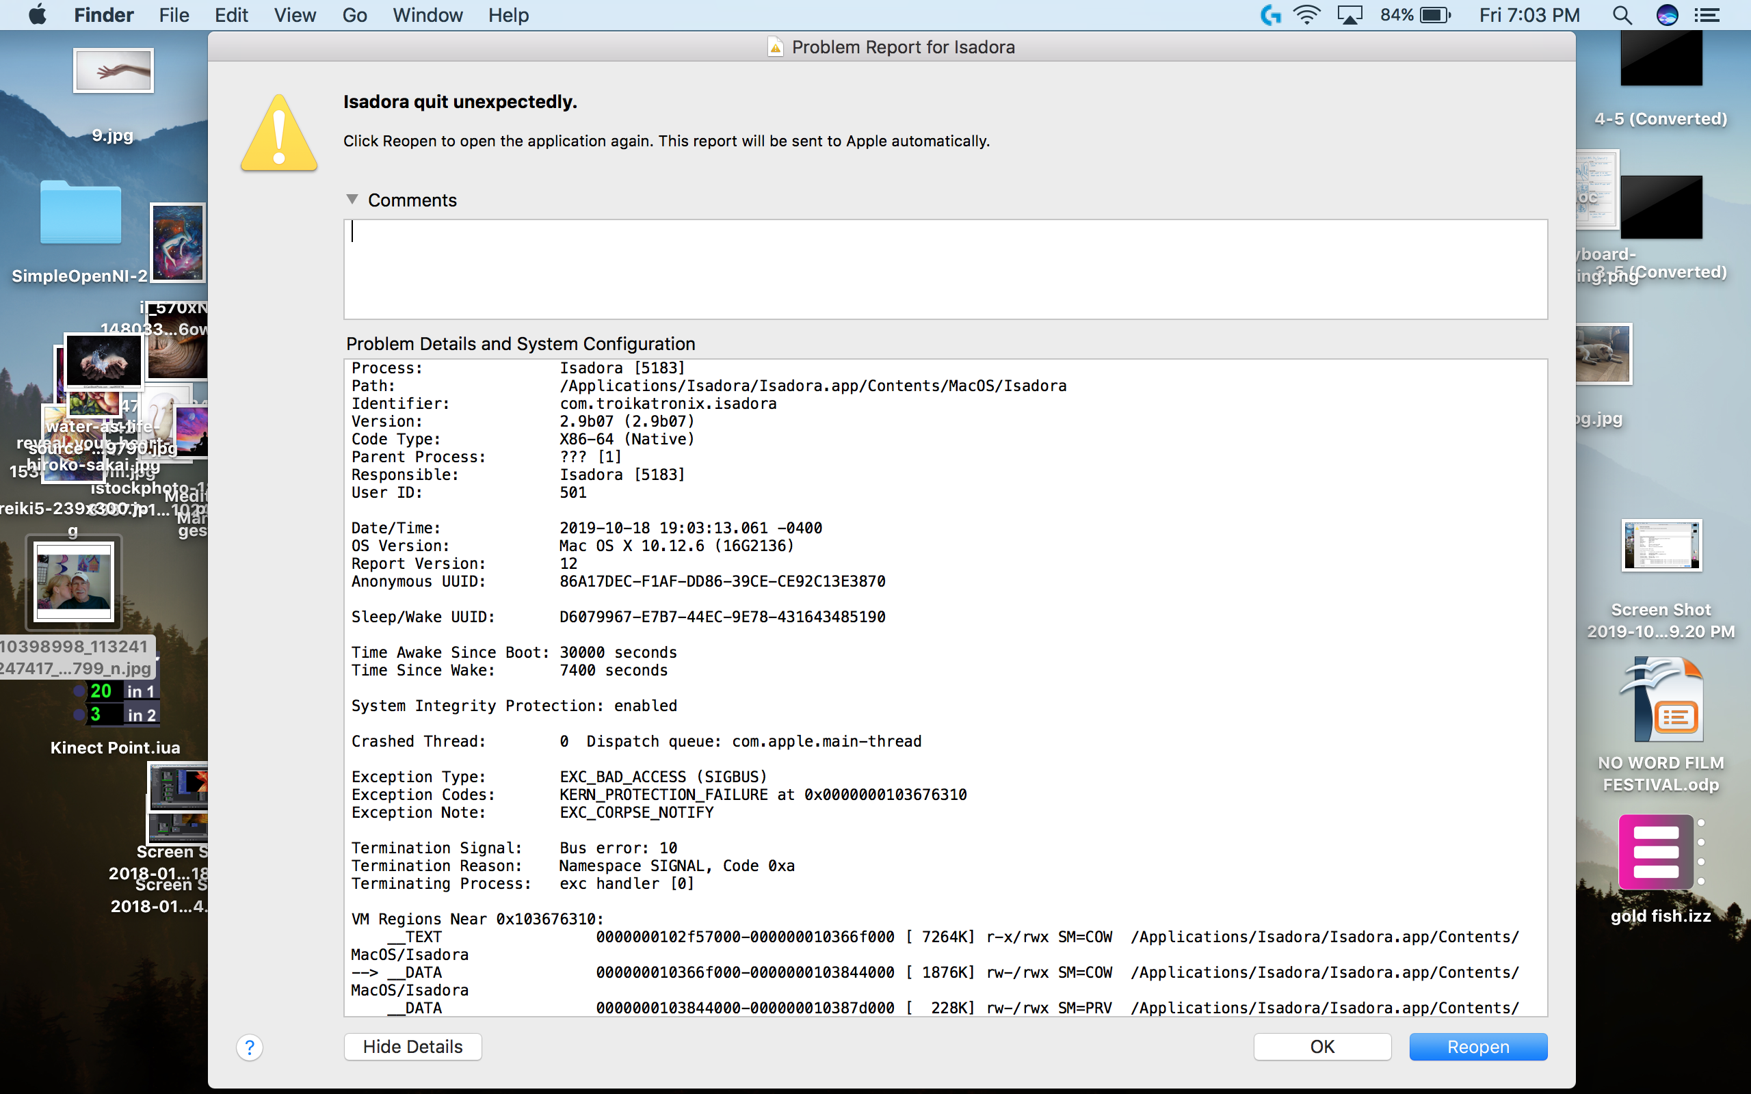
Task: Click the OK button
Action: [x=1322, y=1046]
